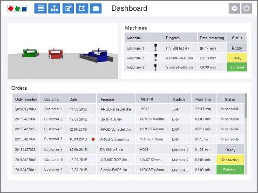Click In schedule status for Customer 1
258x193 pixels.
[x=230, y=109]
